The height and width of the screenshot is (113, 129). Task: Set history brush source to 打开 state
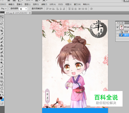[x=118, y=32]
